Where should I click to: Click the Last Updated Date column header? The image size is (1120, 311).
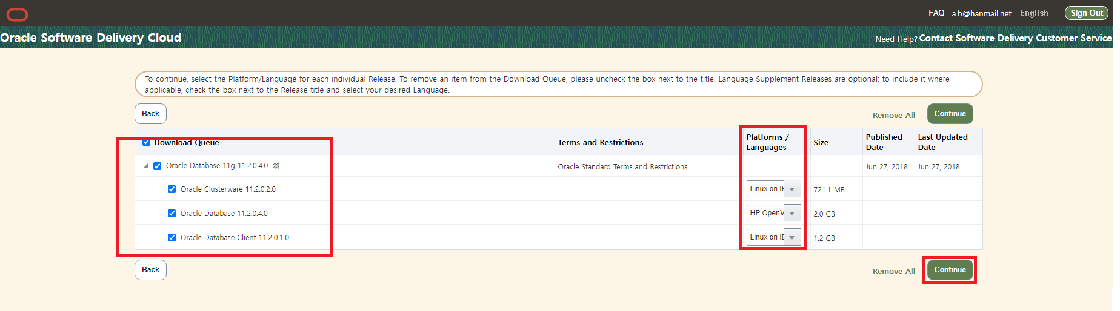point(942,142)
